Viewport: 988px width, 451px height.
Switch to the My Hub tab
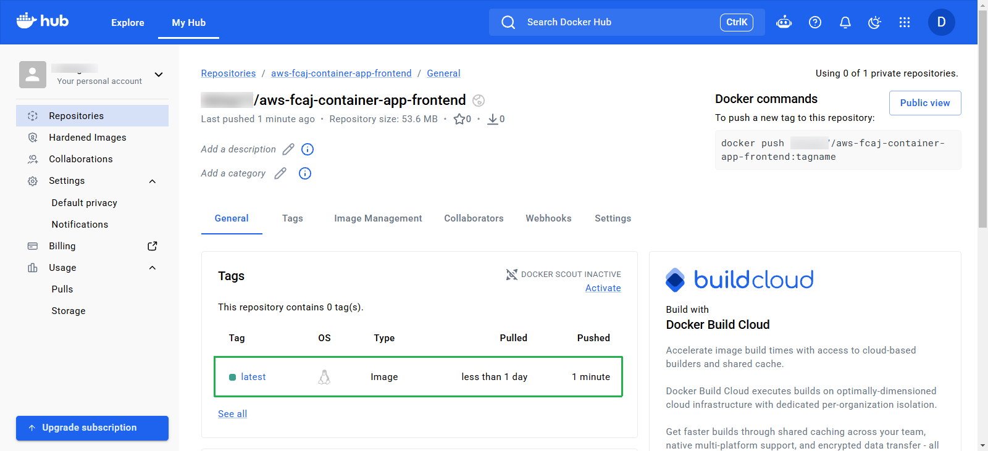(x=189, y=23)
